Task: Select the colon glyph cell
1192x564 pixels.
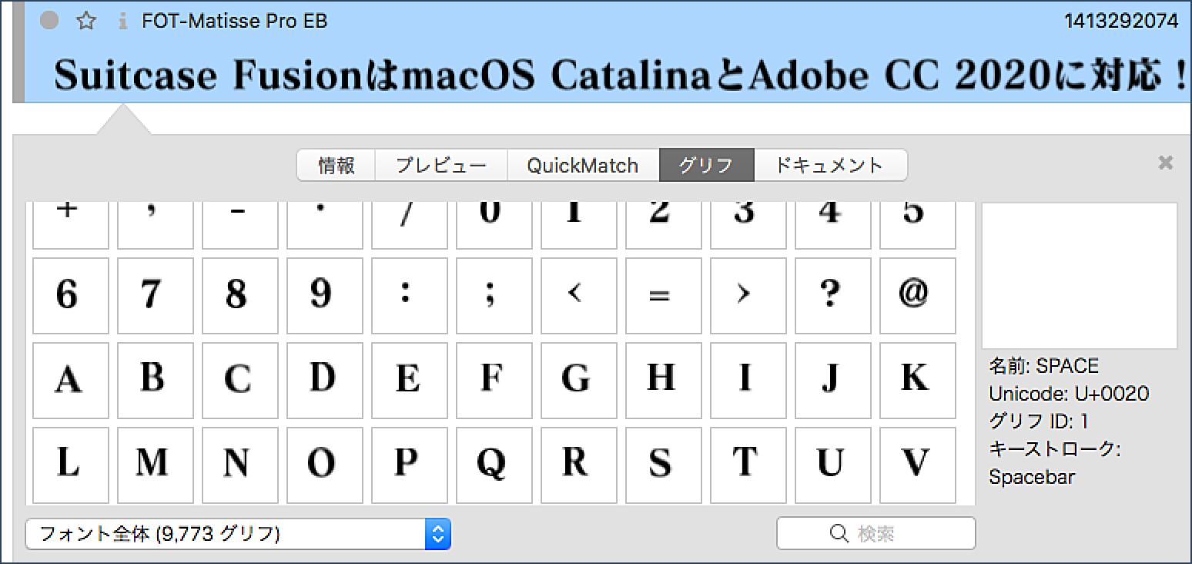Action: point(410,296)
